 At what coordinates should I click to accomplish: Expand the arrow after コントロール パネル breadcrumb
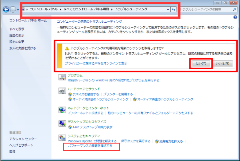(x=60, y=9)
